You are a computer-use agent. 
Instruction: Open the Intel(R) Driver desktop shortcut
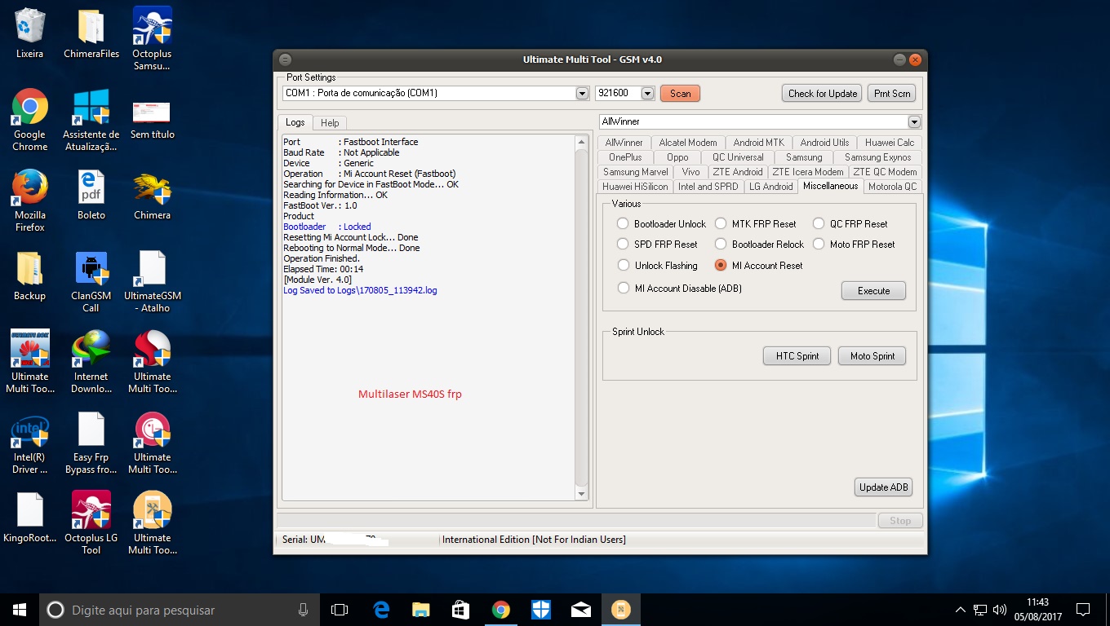[30, 443]
